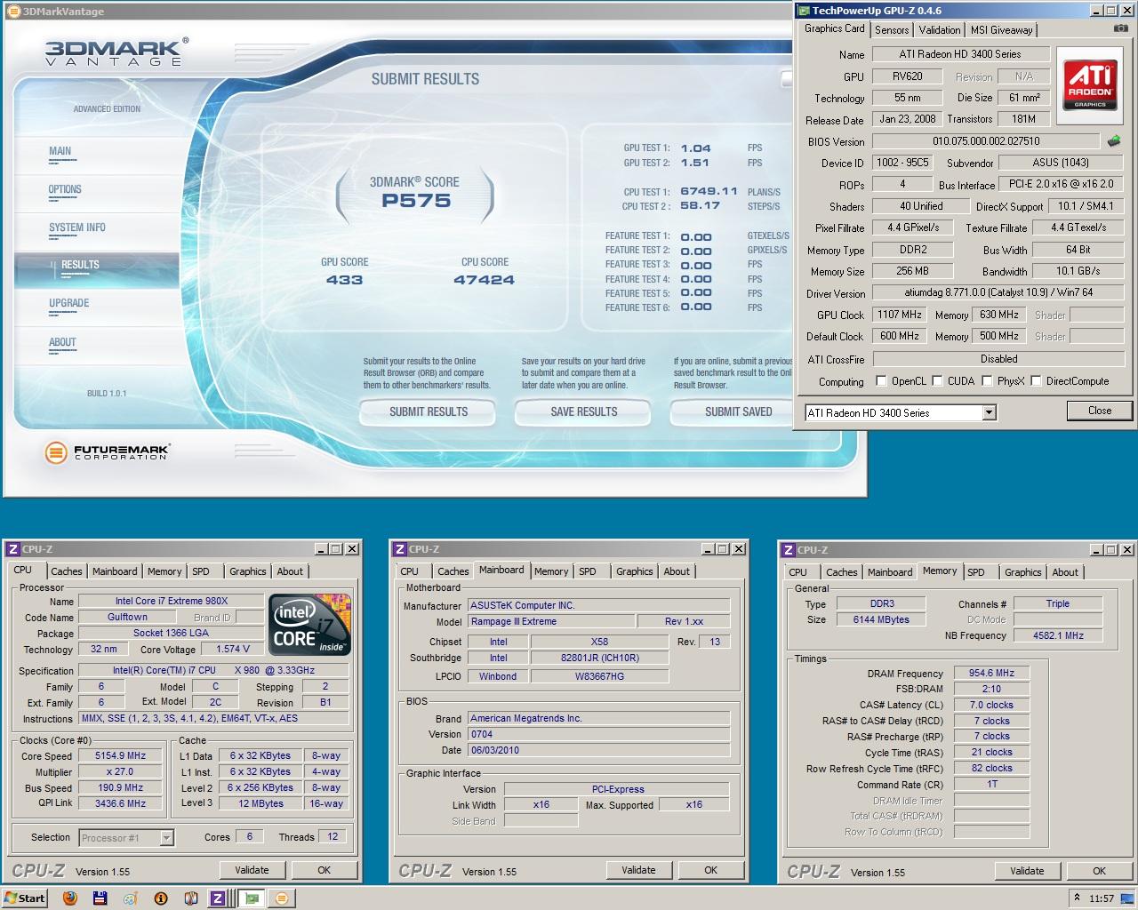Open Graphics tab in the CPU-Z memory window

pyautogui.click(x=1023, y=571)
